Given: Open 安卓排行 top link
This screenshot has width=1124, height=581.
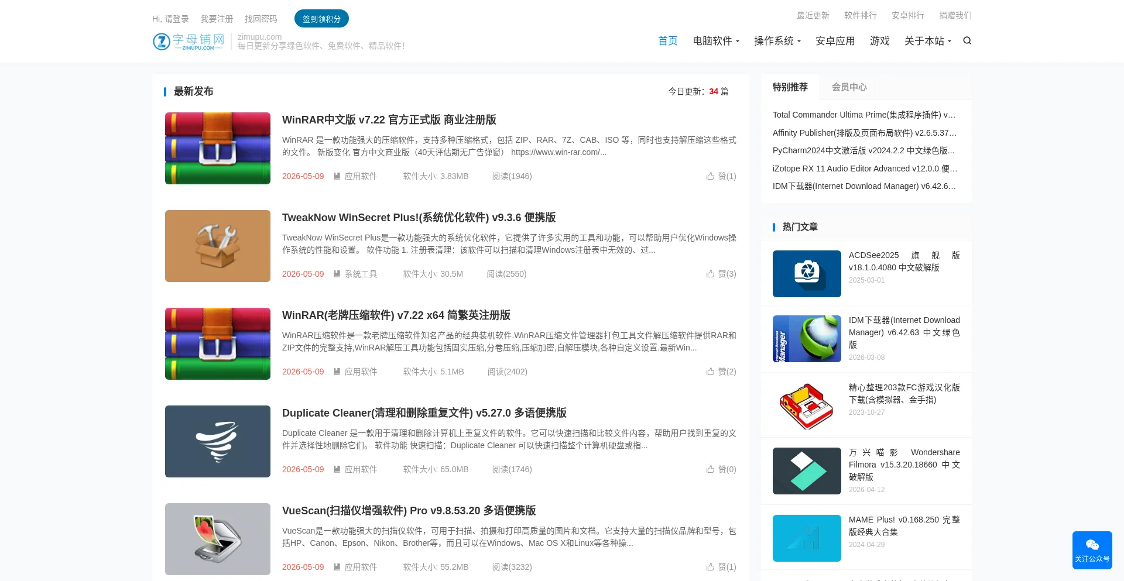Looking at the screenshot, I should click(908, 15).
